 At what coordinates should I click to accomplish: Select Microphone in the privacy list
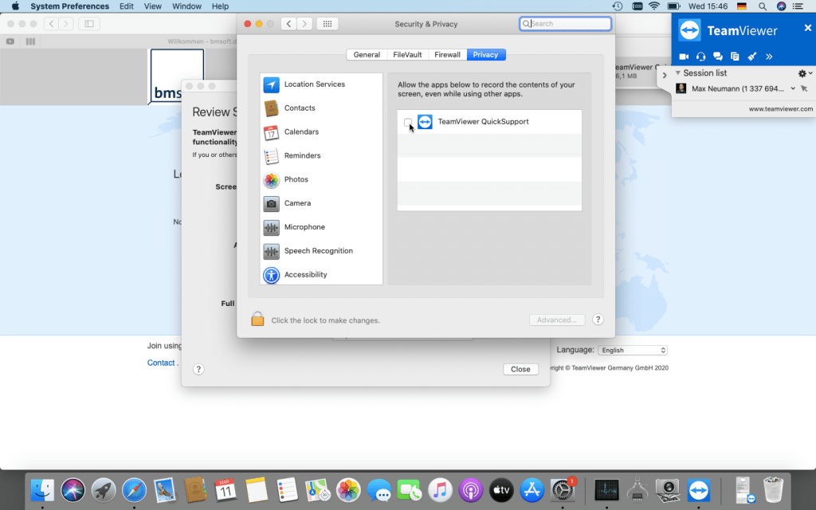click(321, 227)
